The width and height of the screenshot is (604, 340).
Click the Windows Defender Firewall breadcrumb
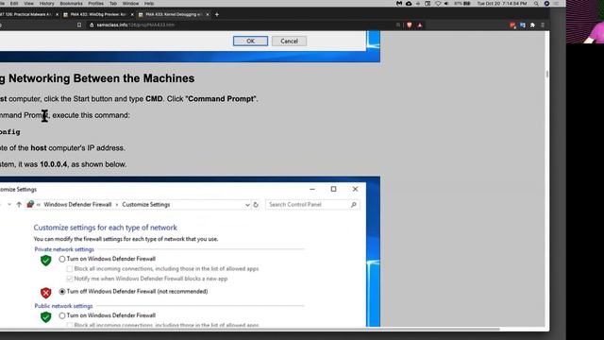(x=77, y=205)
